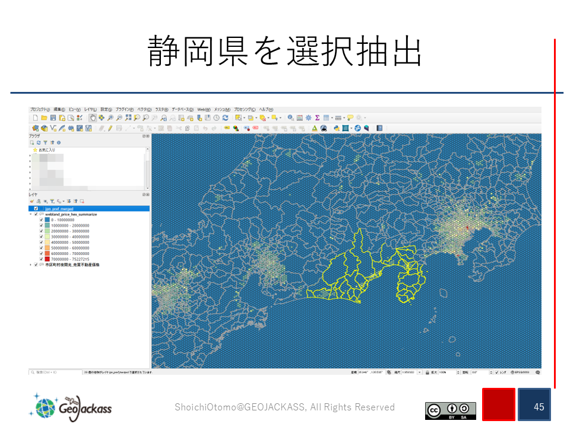Select the Pan Map hand tool

pyautogui.click(x=93, y=118)
